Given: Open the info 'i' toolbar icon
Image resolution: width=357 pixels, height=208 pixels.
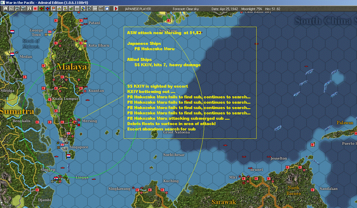Looking at the screenshot, I should (x=30, y=9).
